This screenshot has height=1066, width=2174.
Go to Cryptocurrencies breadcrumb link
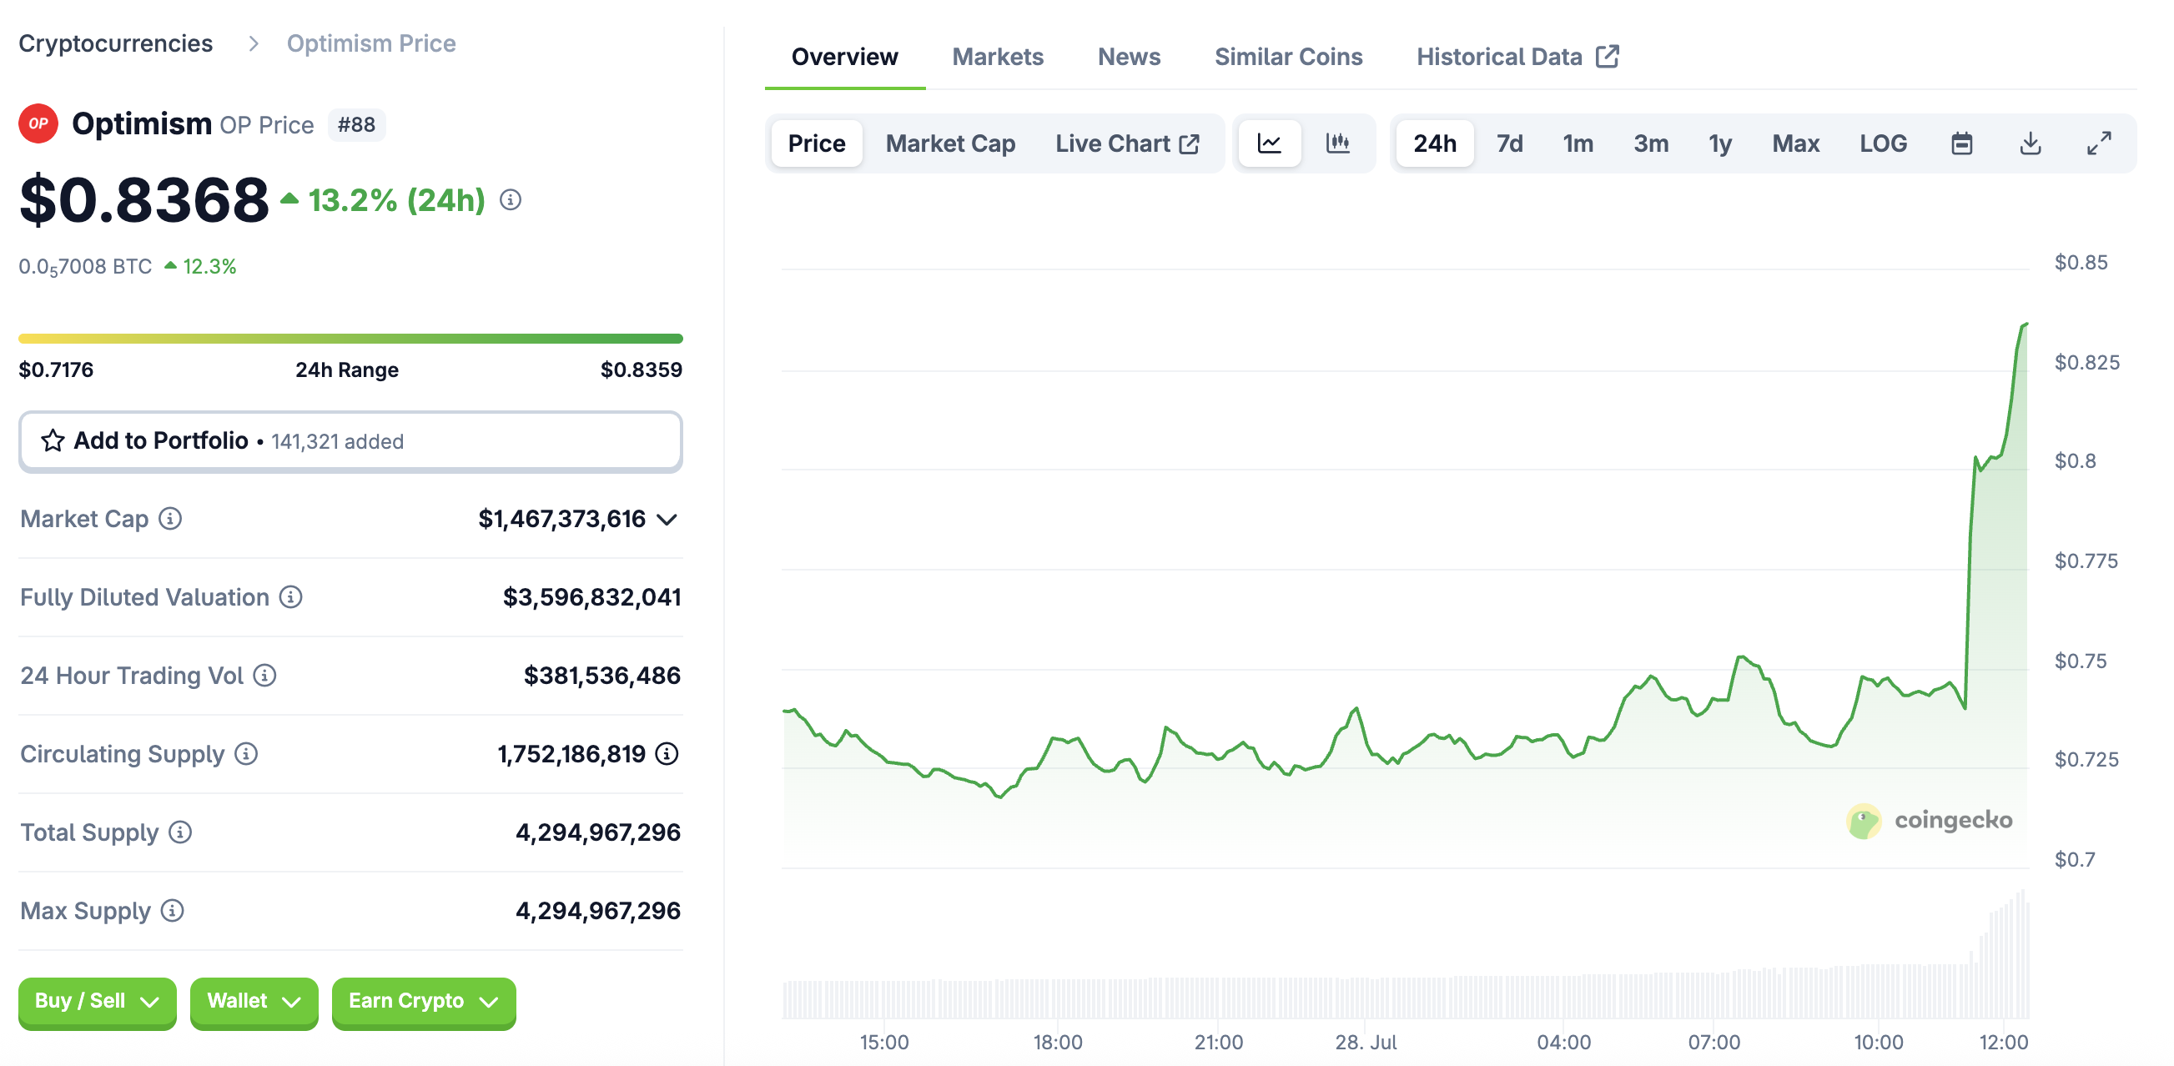(x=116, y=43)
